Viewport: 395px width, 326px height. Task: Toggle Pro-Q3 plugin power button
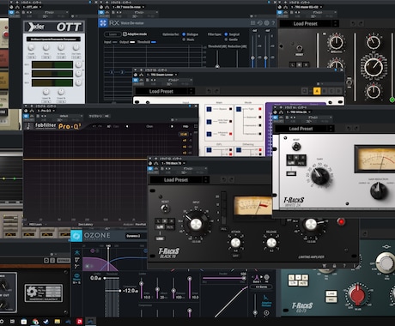tap(26, 116)
